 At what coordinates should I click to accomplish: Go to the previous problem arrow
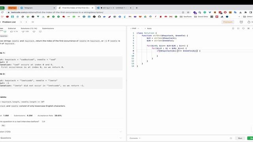click(x=21, y=22)
